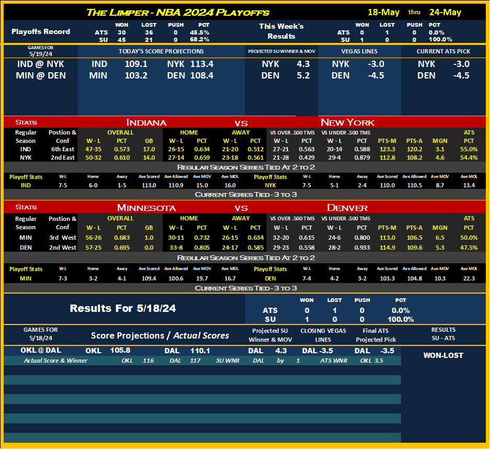The width and height of the screenshot is (490, 449).
Task: Click the "This Week's Results" label
Action: (281, 31)
